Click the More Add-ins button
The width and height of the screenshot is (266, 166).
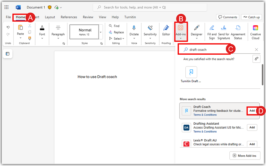pyautogui.click(x=245, y=156)
